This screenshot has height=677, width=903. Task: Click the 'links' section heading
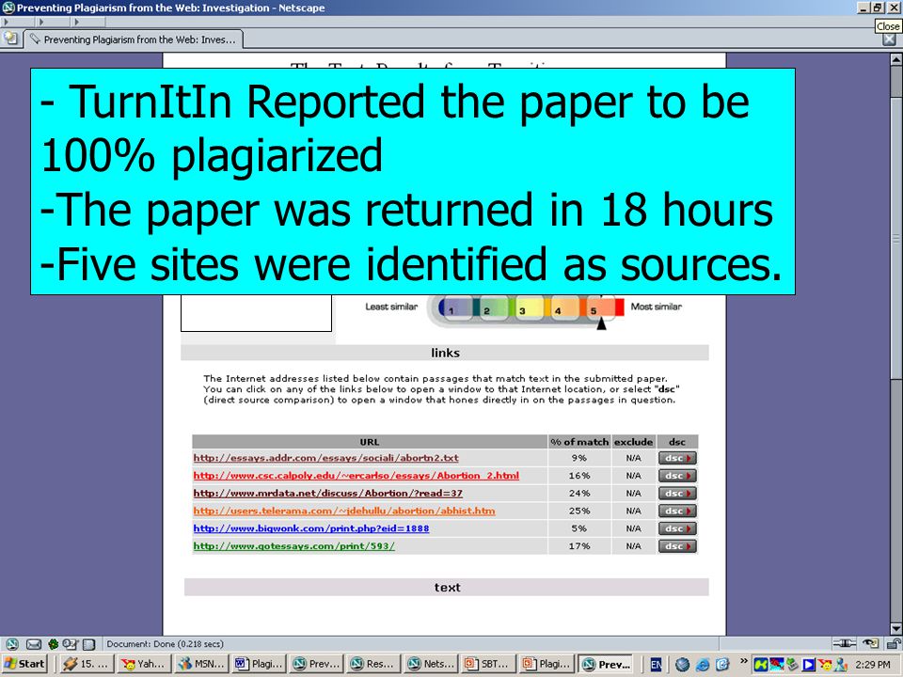(x=445, y=353)
